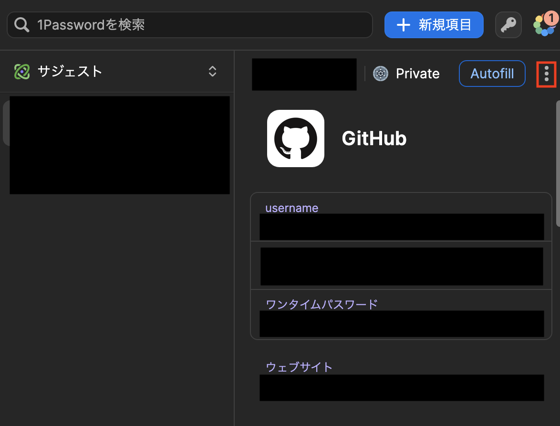
Task: Click the GitHub title text
Action: pos(374,138)
